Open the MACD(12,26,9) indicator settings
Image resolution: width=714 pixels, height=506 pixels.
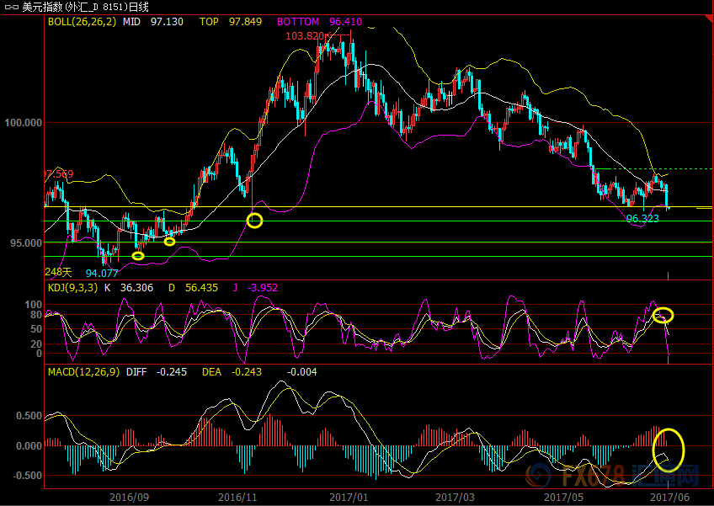[x=83, y=370]
